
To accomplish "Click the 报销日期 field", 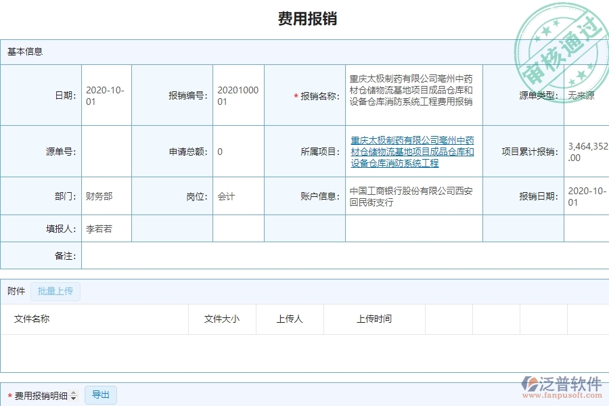I will 586,196.
